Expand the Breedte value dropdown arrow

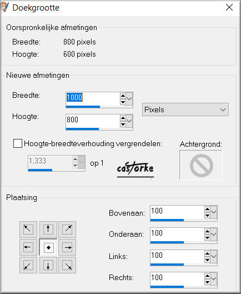[x=129, y=98]
